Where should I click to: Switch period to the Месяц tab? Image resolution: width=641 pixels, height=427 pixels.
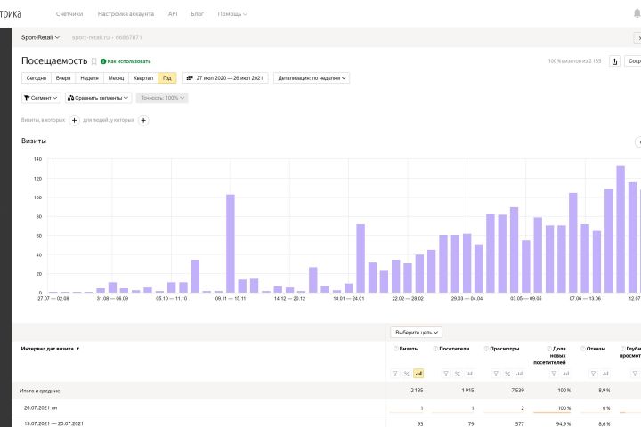point(117,78)
